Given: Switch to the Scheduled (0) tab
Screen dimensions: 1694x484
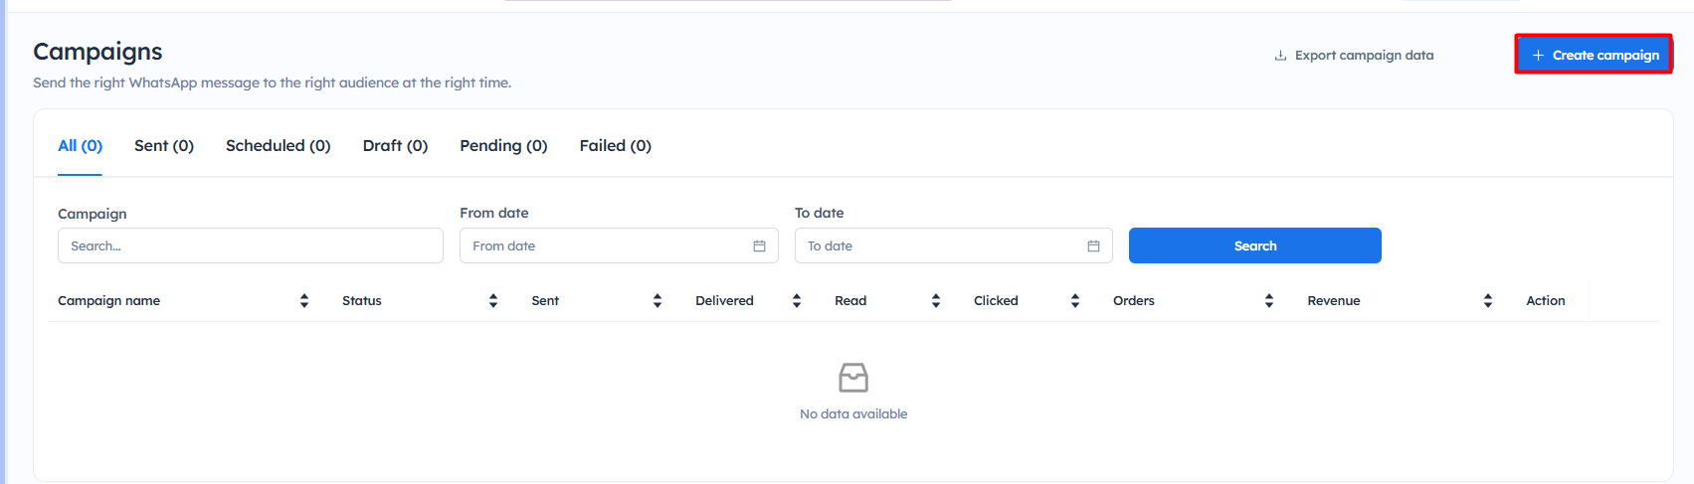Looking at the screenshot, I should click(x=278, y=146).
